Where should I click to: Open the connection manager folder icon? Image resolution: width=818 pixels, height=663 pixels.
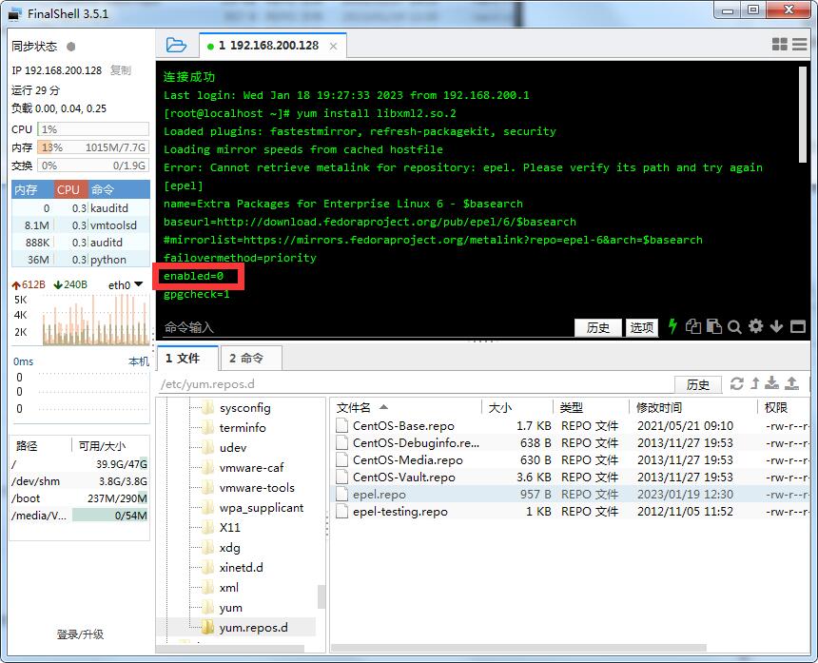coord(176,46)
